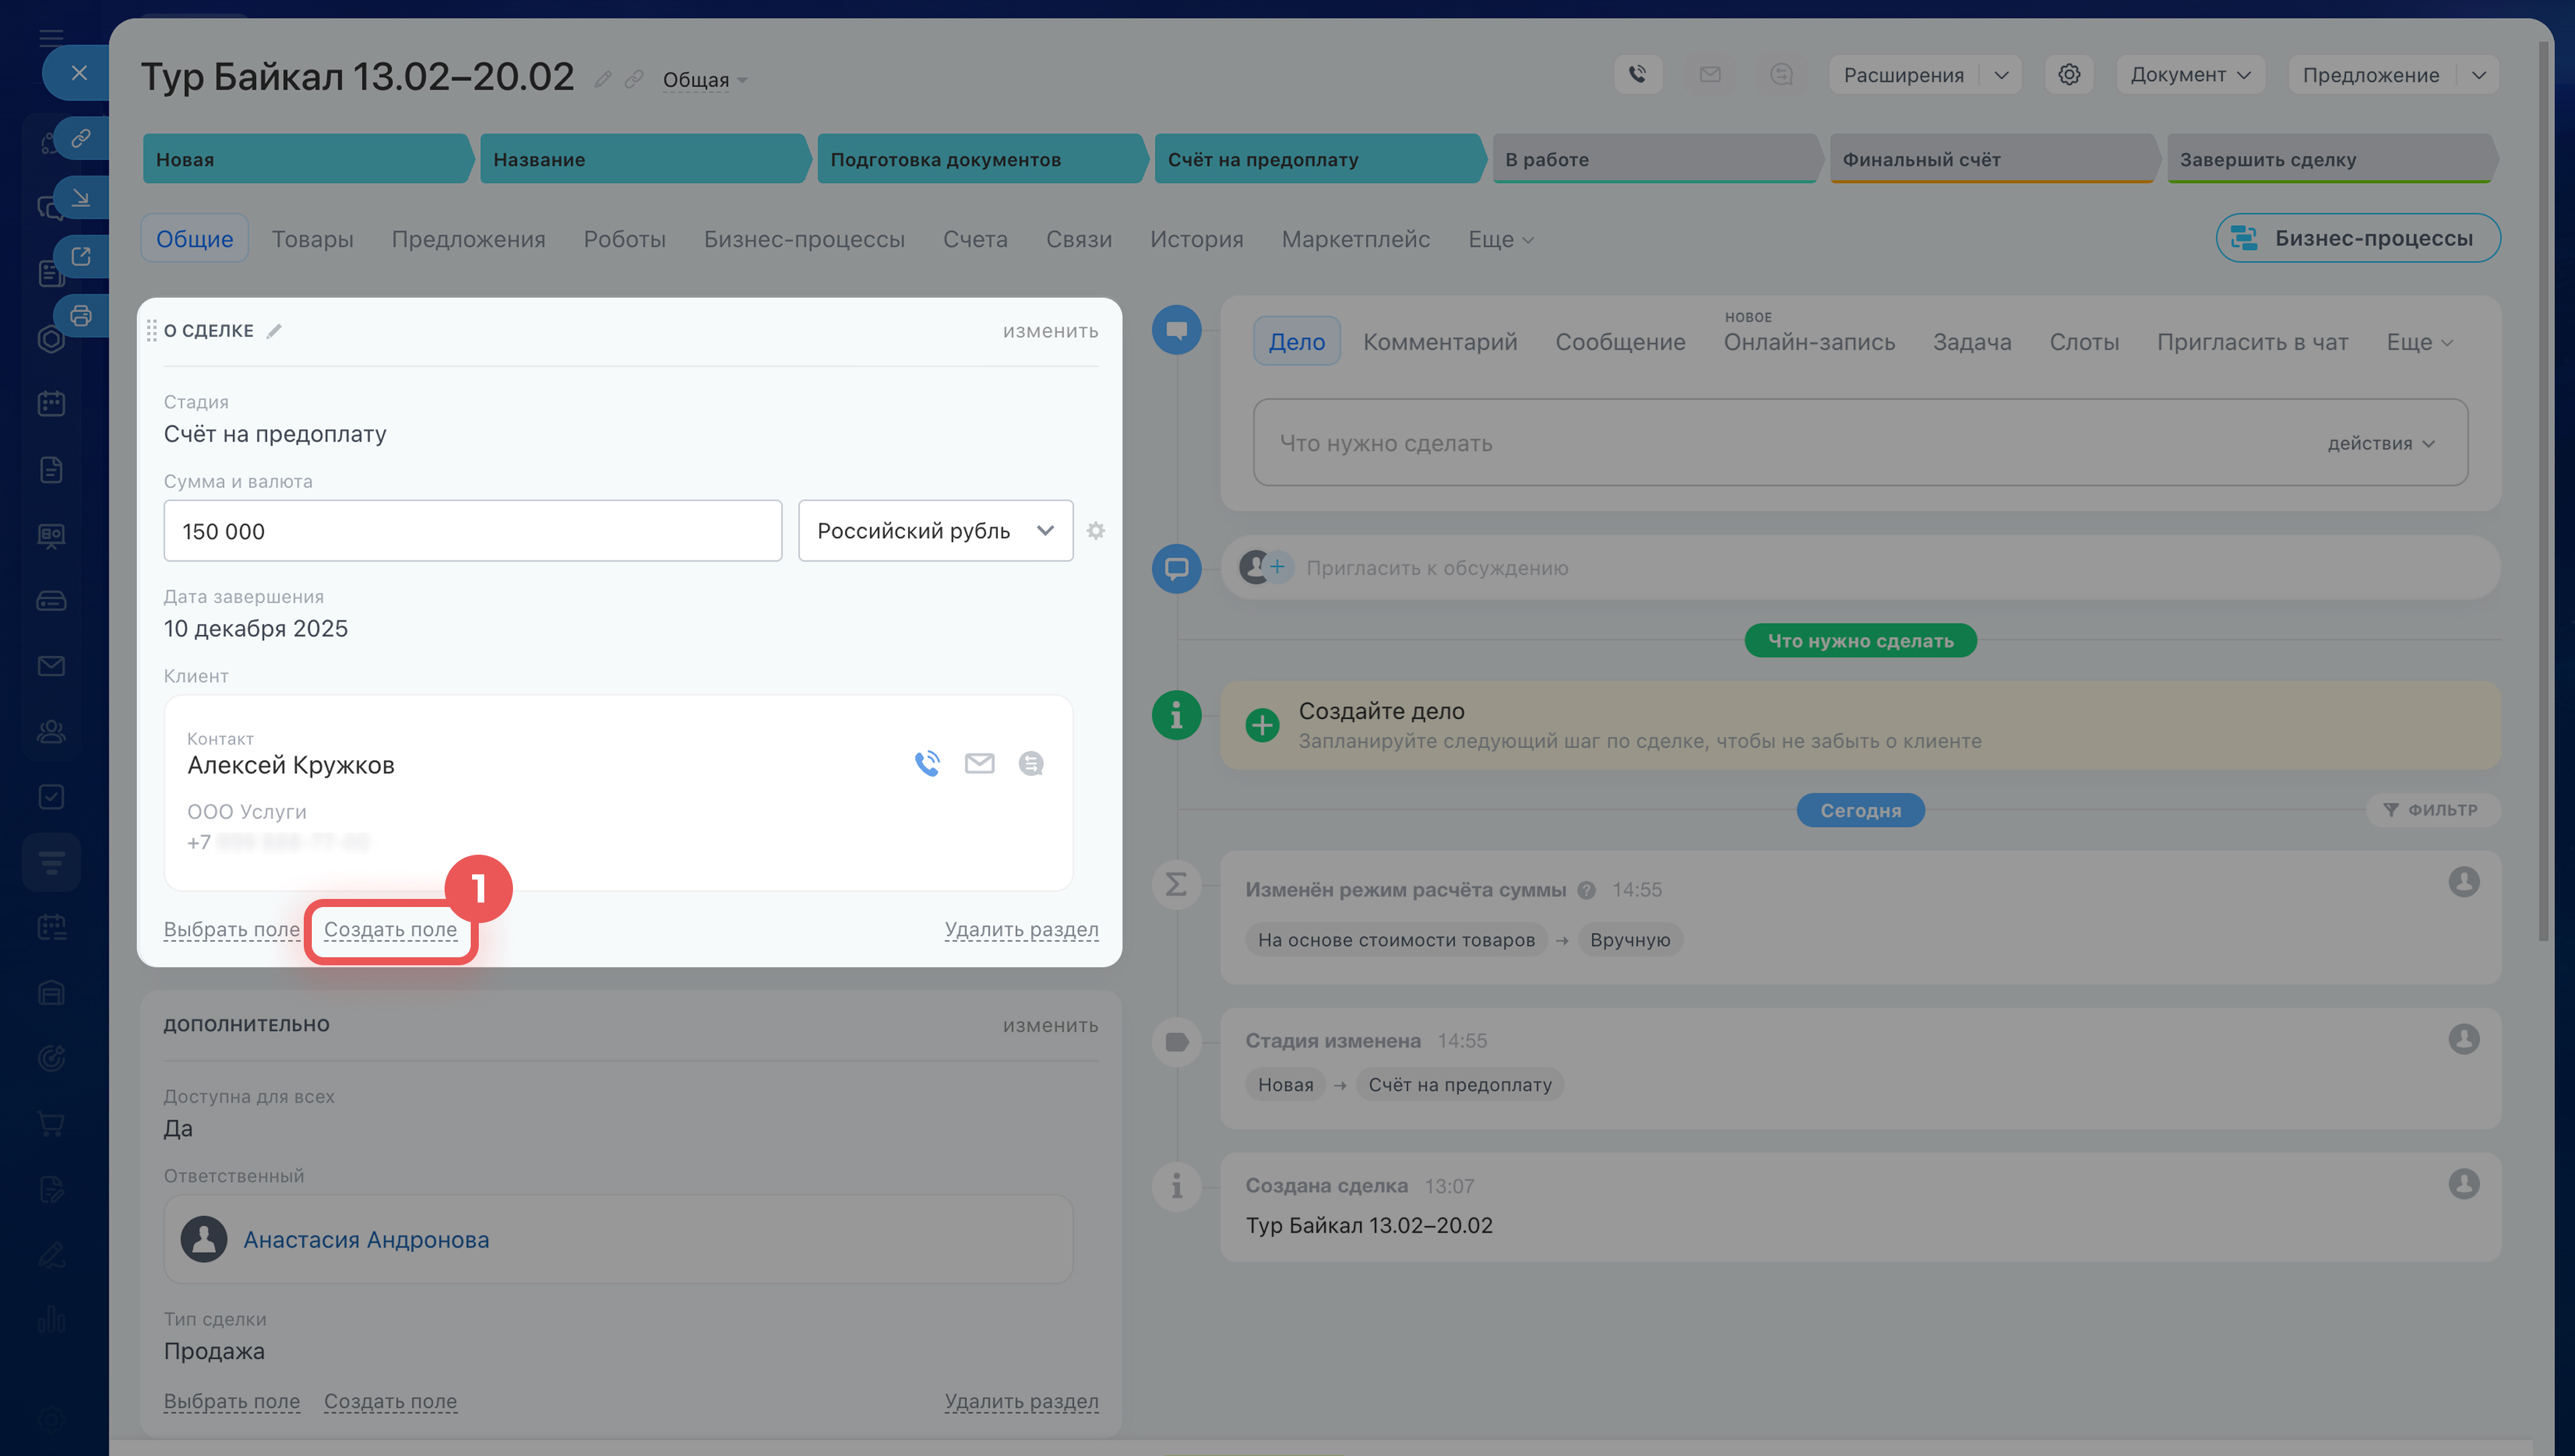Click amount field settings gear icon
Image resolution: width=2575 pixels, height=1456 pixels.
[x=1096, y=531]
